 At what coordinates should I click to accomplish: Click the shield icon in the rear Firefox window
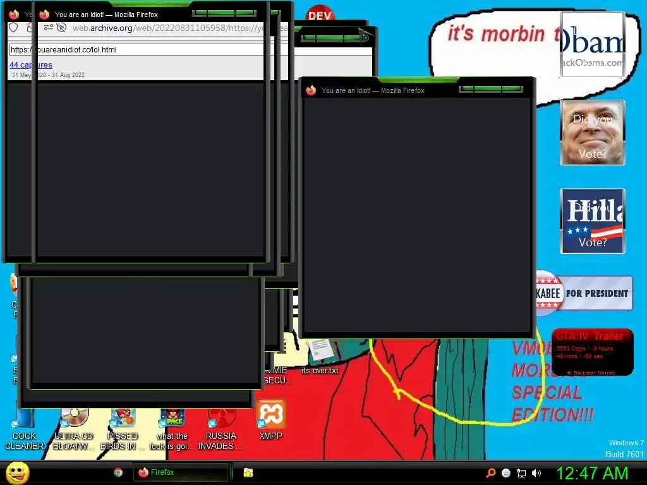pos(14,28)
